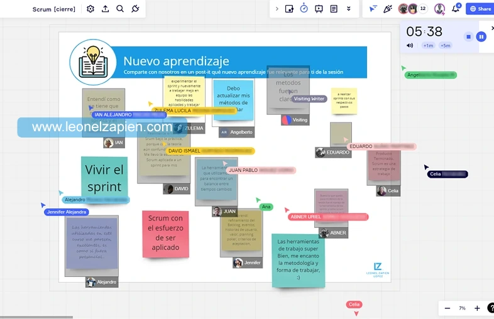Open the notifications bell
The image size is (494, 319).
(x=456, y=9)
